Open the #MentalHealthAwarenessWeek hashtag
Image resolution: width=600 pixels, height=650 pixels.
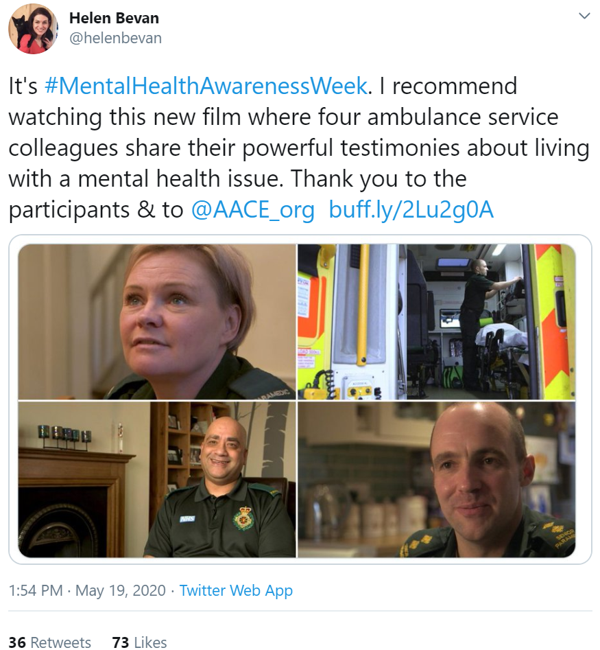coord(206,86)
